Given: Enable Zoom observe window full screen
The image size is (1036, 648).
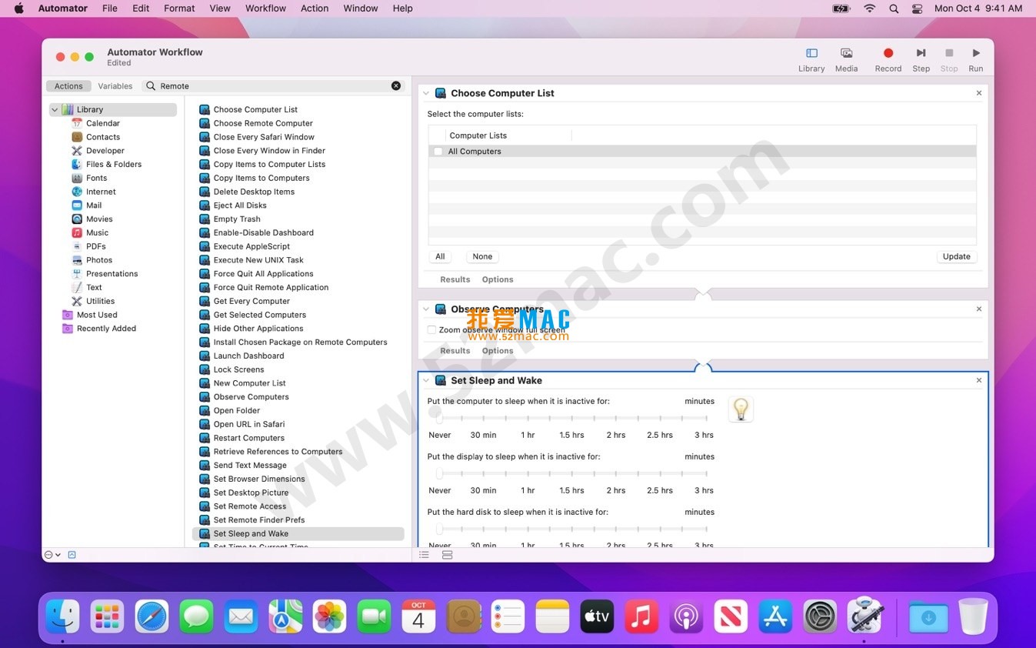Looking at the screenshot, I should [x=431, y=330].
